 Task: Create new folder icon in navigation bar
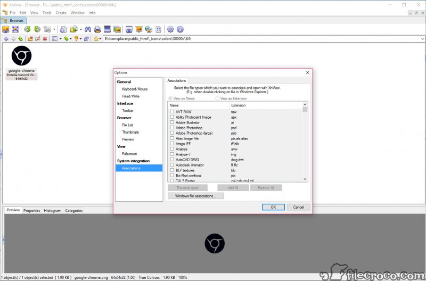[30, 39]
